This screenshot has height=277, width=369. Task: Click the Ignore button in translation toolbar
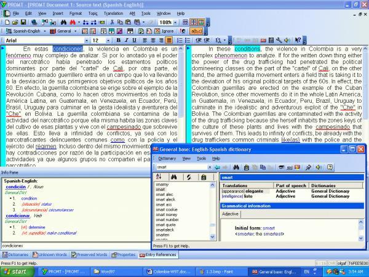tap(165, 31)
